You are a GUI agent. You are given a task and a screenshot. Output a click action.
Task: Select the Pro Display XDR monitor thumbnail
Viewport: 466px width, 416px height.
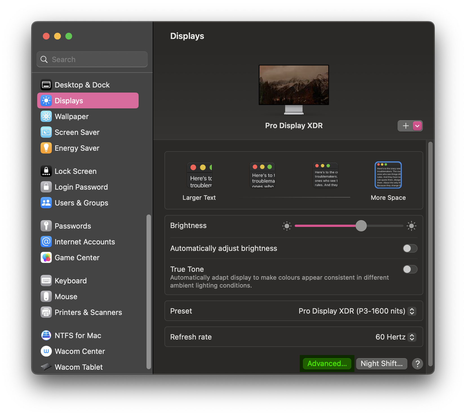coord(294,90)
